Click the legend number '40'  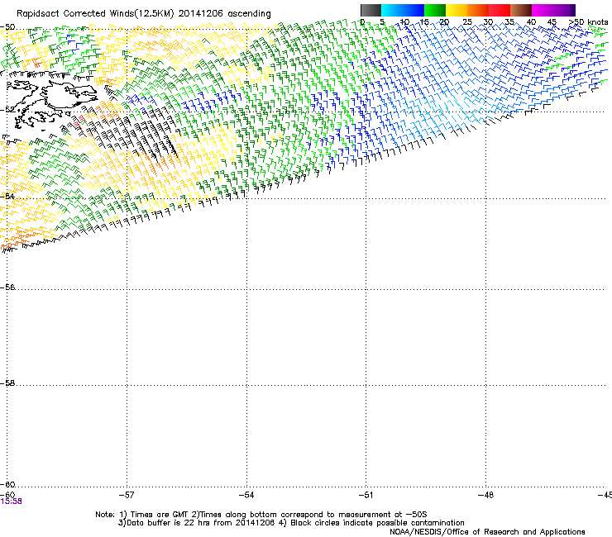(531, 22)
